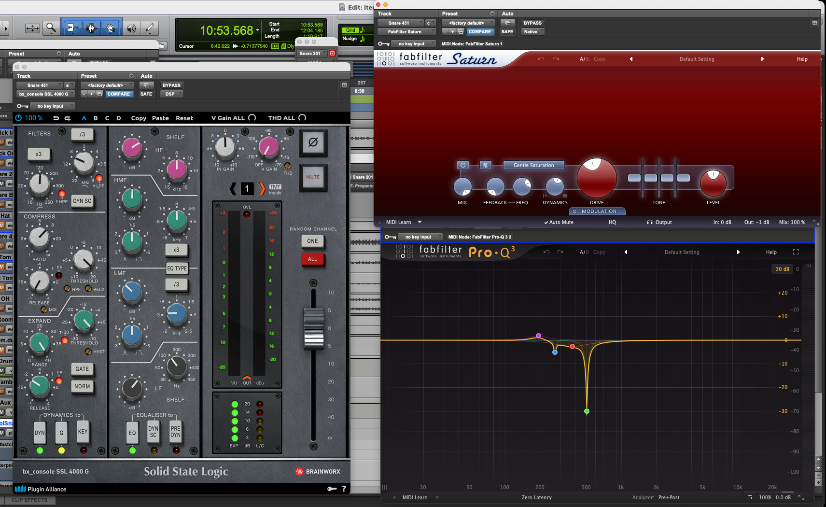The width and height of the screenshot is (826, 507).
Task: Click the phase invert button in bx_console
Action: [313, 142]
